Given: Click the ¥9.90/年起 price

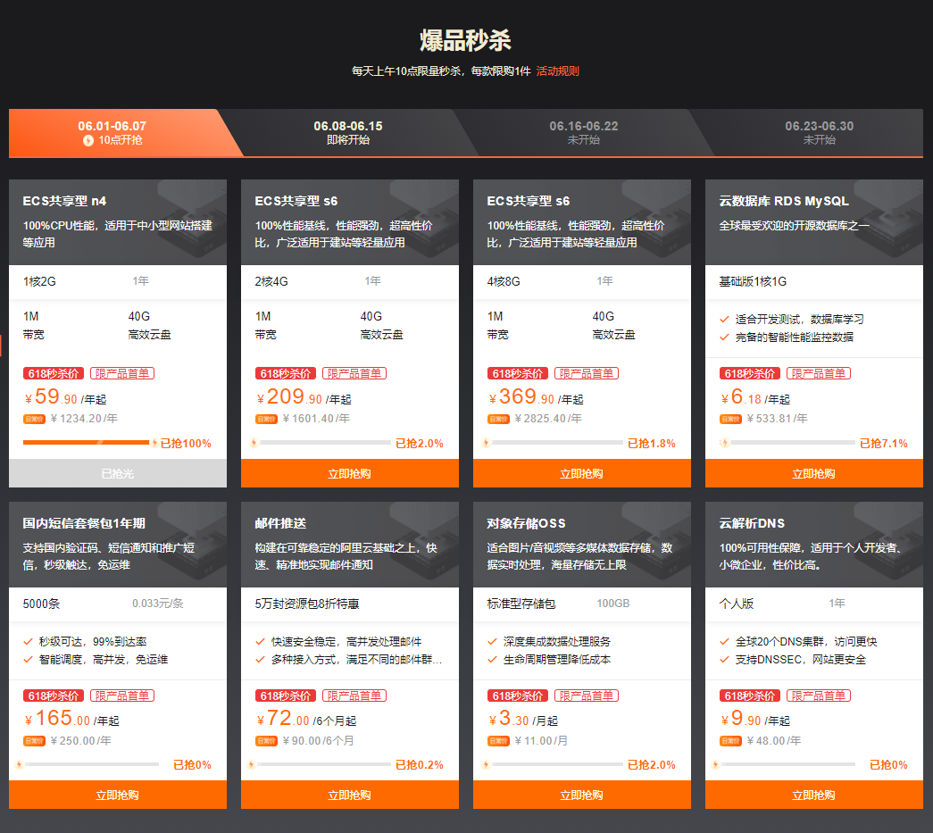Looking at the screenshot, I should point(755,719).
